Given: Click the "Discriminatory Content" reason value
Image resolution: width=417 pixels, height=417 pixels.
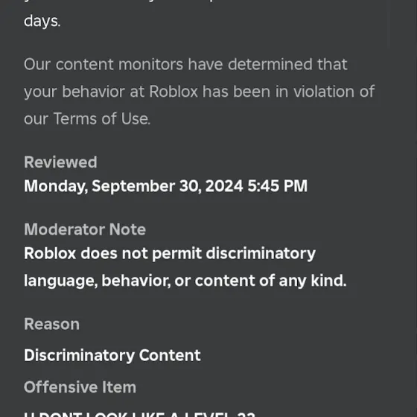Looking at the screenshot, I should coord(112,355).
